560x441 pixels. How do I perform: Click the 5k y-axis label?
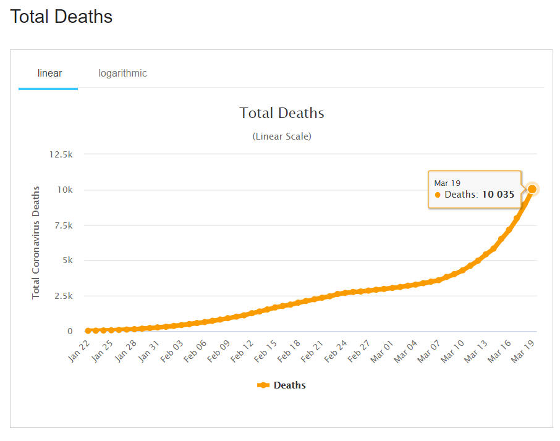click(67, 261)
